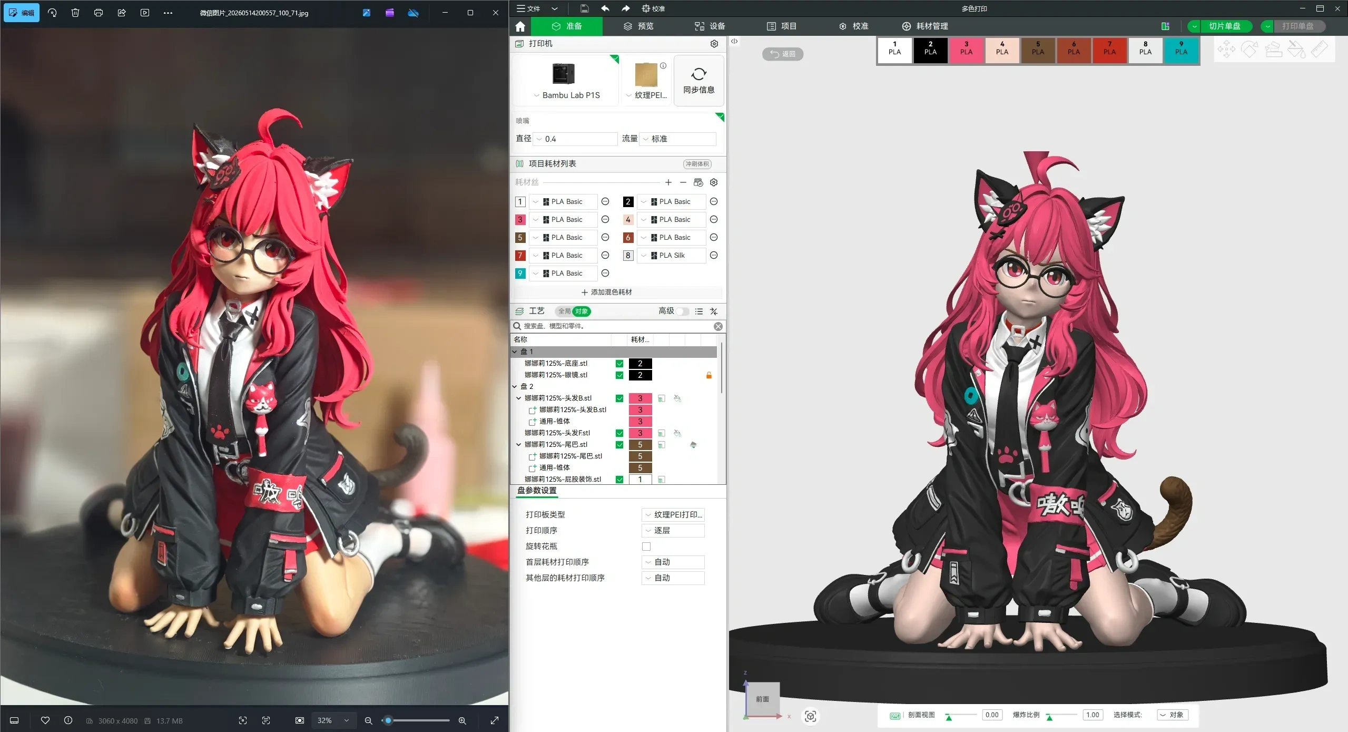Open the process settings list icon

[699, 311]
